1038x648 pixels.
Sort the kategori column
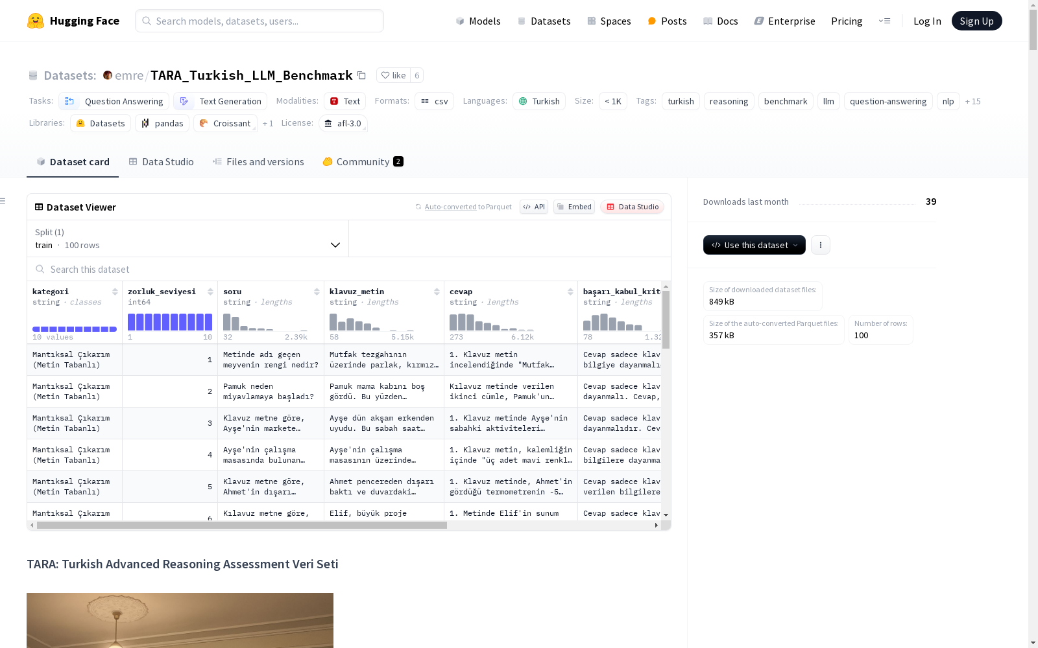(115, 292)
